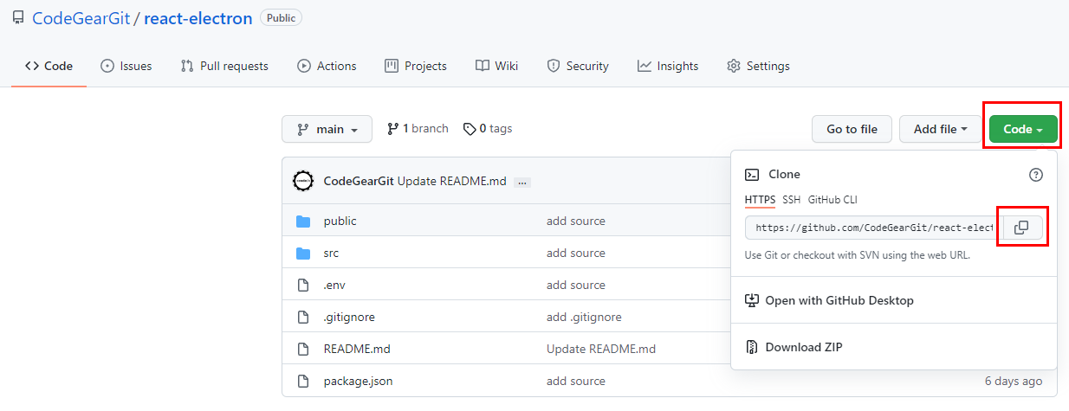Open the Issues tab
Screen dimensions: 1069x411
[126, 66]
